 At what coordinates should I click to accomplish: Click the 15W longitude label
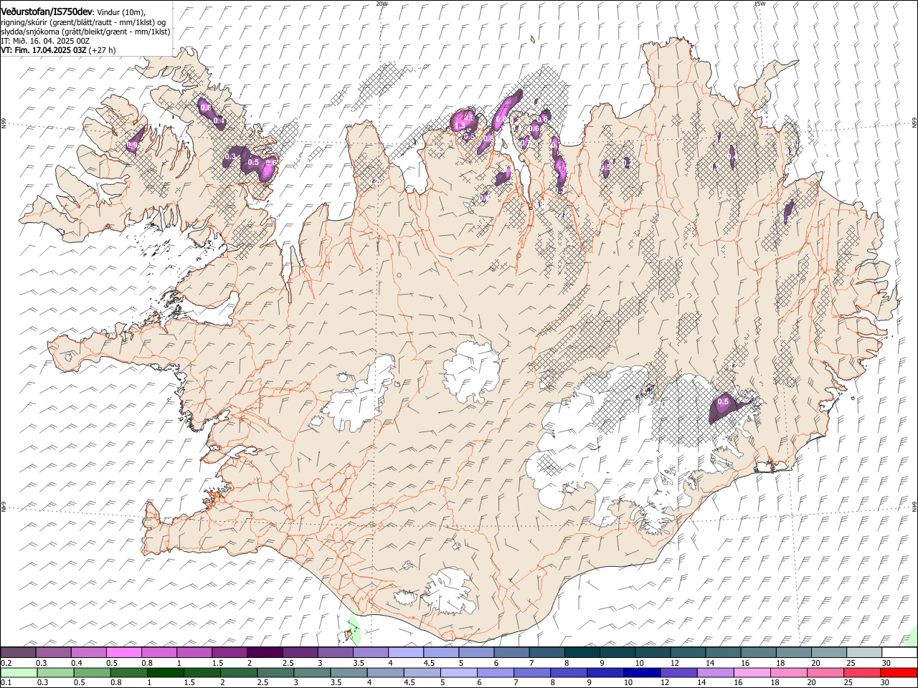[760, 4]
